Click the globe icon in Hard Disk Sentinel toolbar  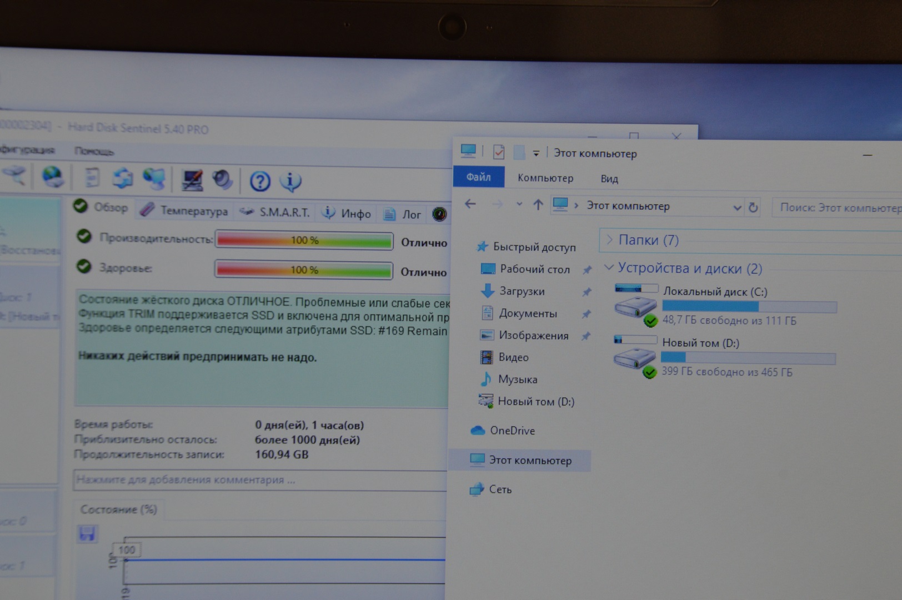point(53,177)
